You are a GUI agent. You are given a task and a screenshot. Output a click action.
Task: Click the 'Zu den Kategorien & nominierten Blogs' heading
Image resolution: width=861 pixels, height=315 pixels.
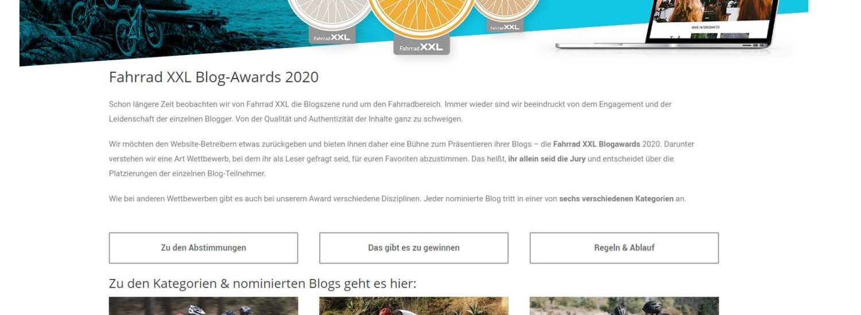[262, 283]
